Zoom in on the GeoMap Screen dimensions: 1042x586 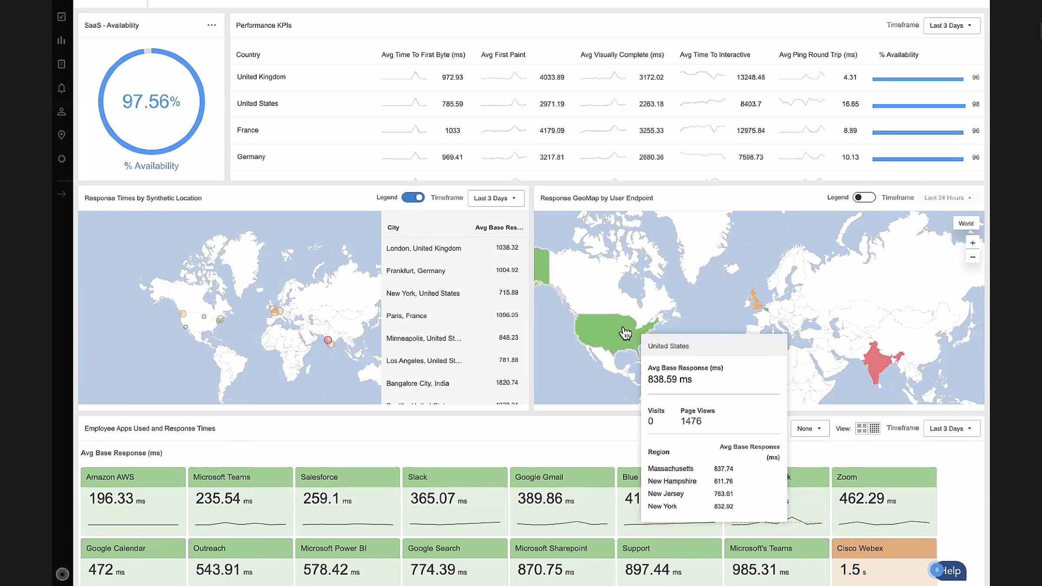(973, 243)
